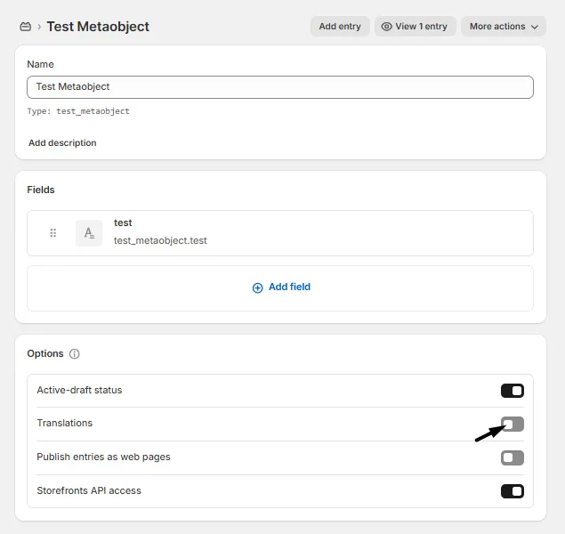Click the Type: test_metaobject text
565x534 pixels.
(78, 111)
